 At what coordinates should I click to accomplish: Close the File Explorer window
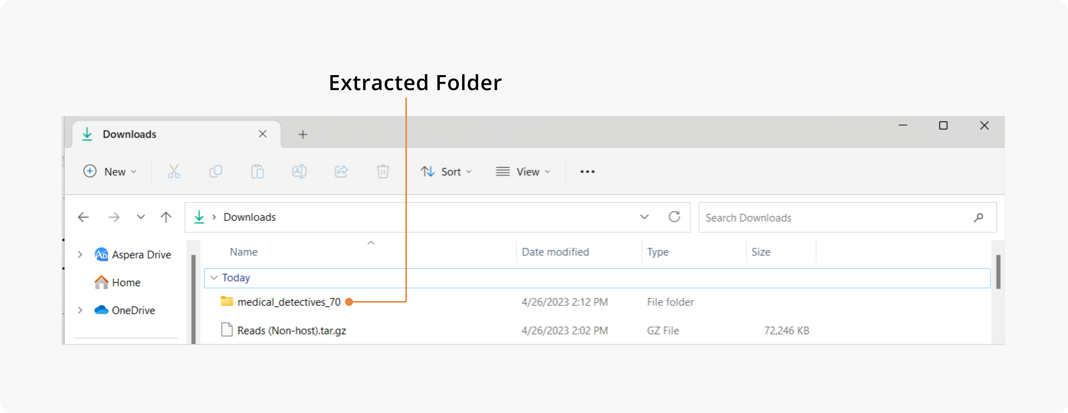[984, 125]
